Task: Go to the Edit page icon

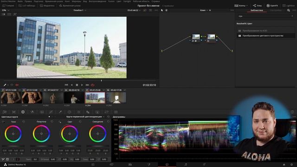Action: click(x=130, y=165)
